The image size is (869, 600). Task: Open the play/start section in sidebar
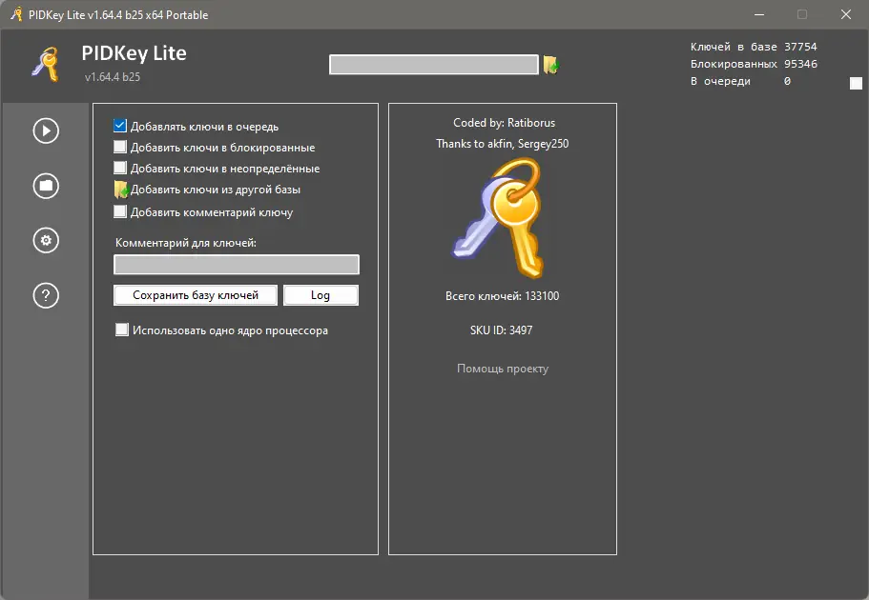click(x=46, y=131)
